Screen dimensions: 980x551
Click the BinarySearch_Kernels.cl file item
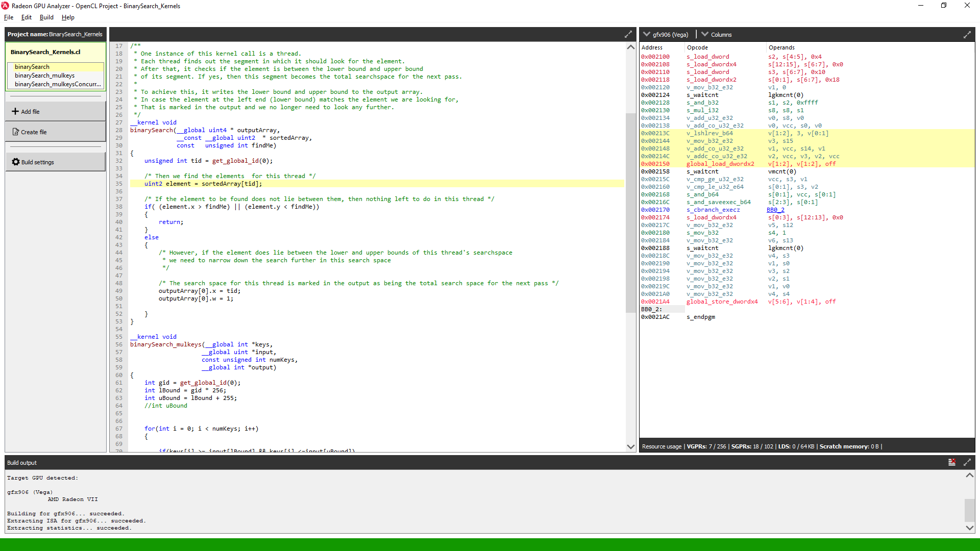pyautogui.click(x=45, y=52)
